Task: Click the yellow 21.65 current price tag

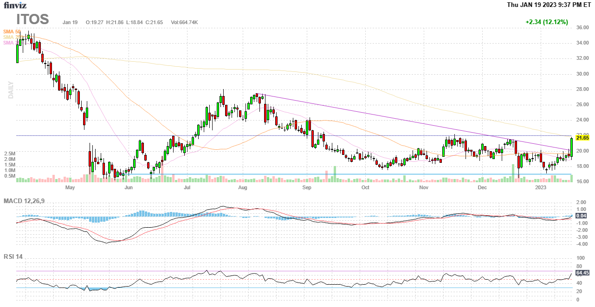Action: tap(582, 138)
